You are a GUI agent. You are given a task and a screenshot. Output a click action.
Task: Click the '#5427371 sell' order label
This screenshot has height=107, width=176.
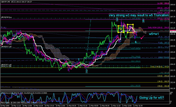[x=6, y=65]
